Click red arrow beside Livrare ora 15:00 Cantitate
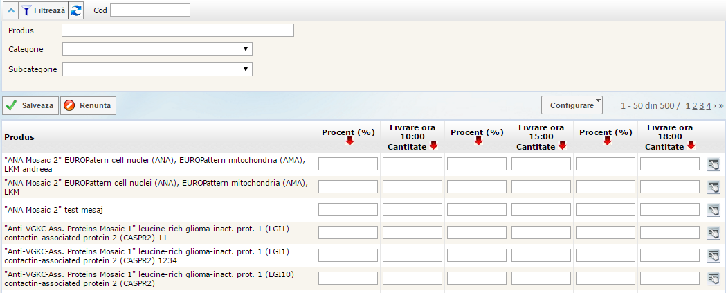This screenshot has height=293, width=726. [562, 145]
